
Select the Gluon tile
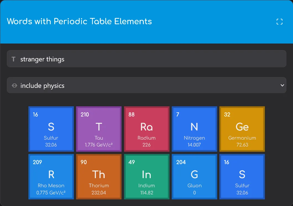[194, 177]
